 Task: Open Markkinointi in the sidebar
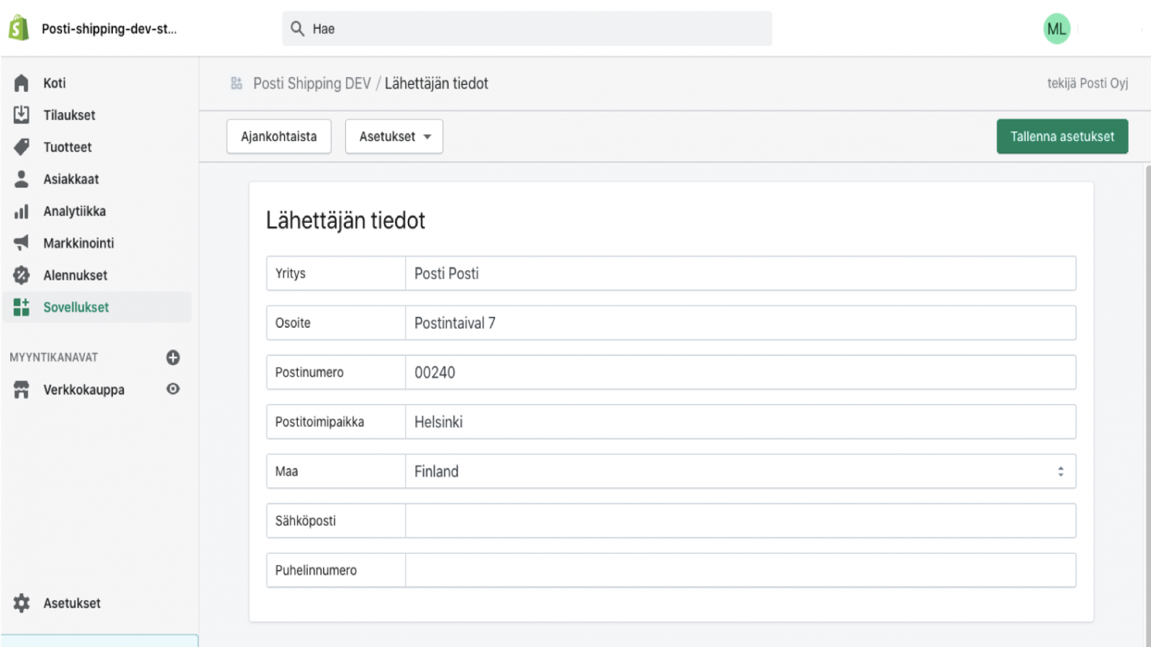click(x=78, y=243)
